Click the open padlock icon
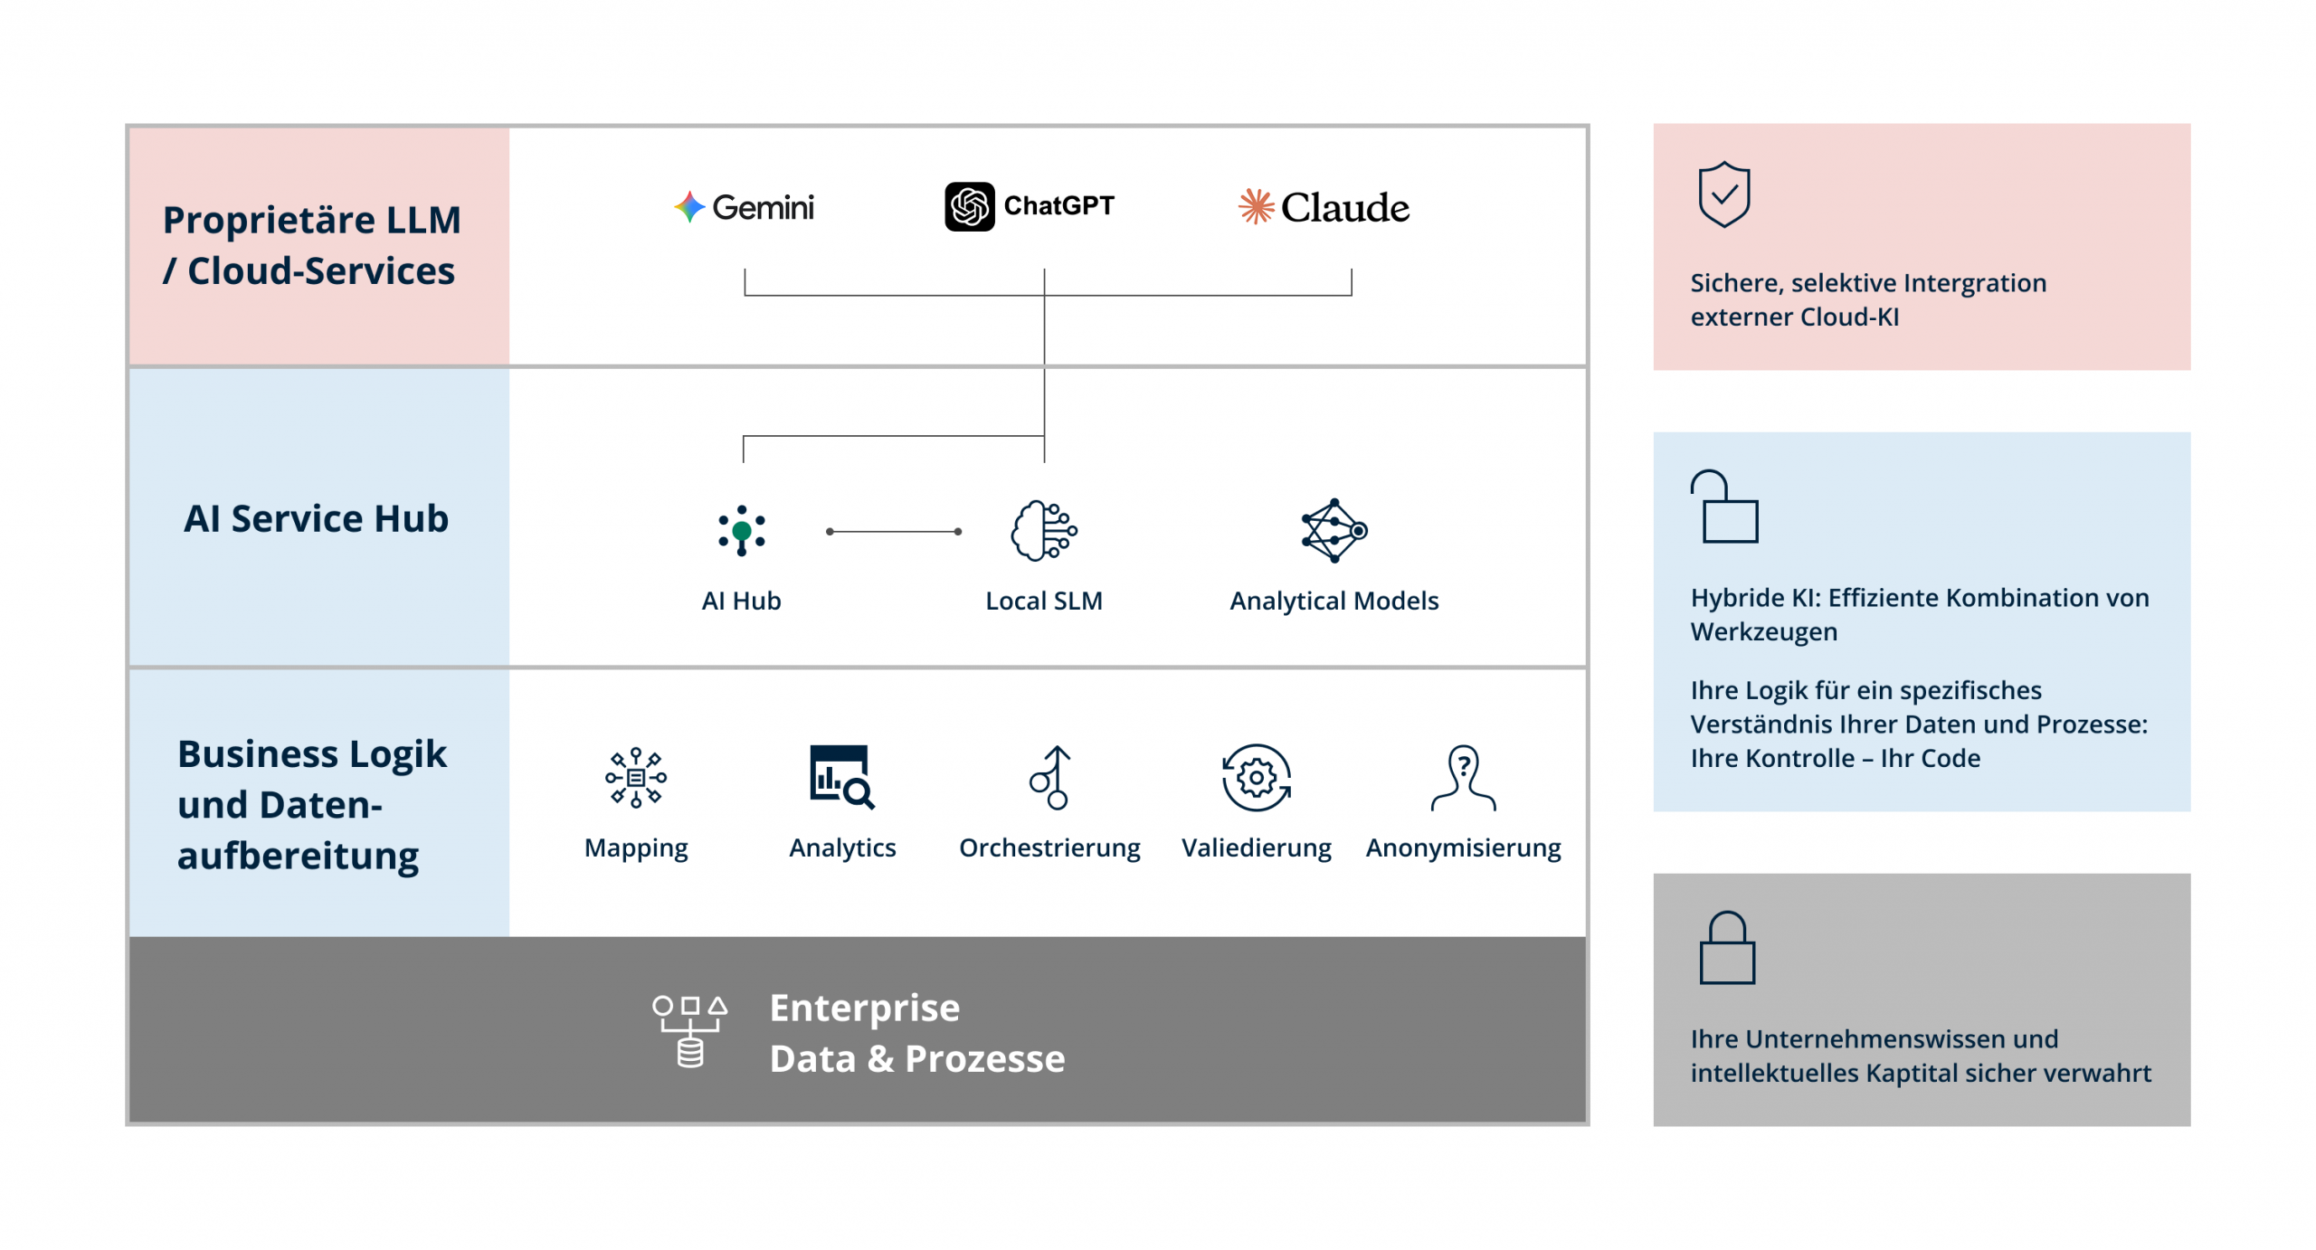This screenshot has height=1250, width=2316. coord(1723,507)
